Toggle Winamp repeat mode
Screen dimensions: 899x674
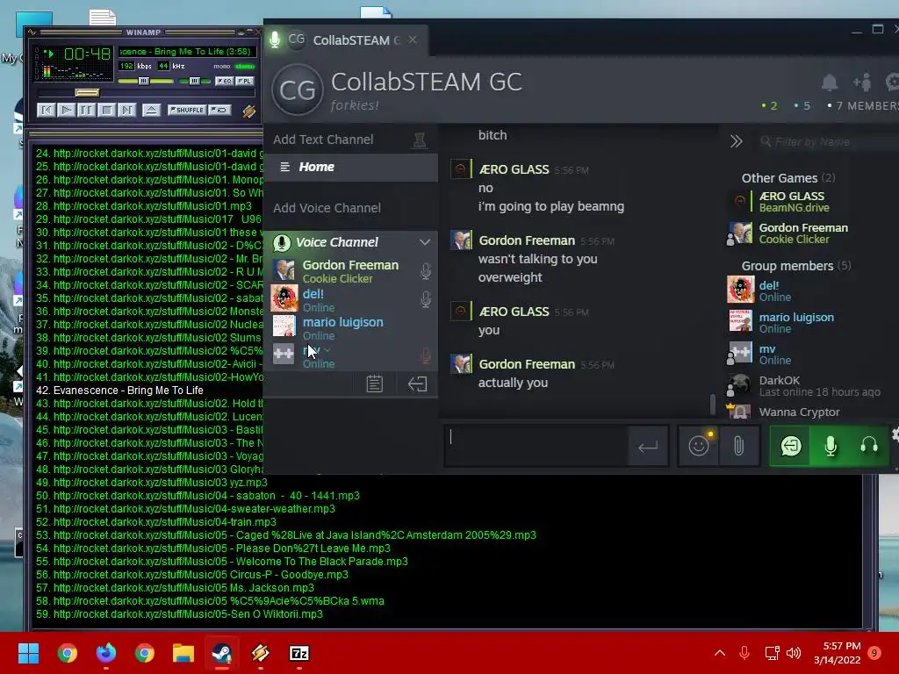[219, 110]
